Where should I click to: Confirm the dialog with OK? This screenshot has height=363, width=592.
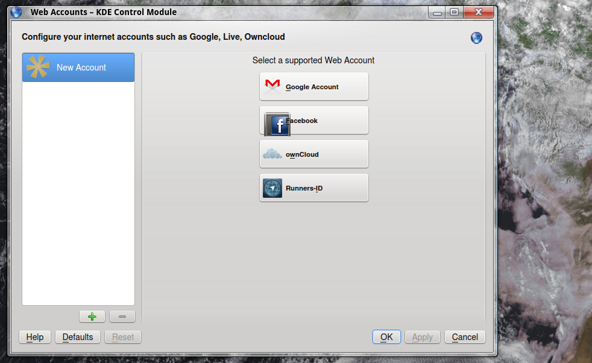coord(386,337)
